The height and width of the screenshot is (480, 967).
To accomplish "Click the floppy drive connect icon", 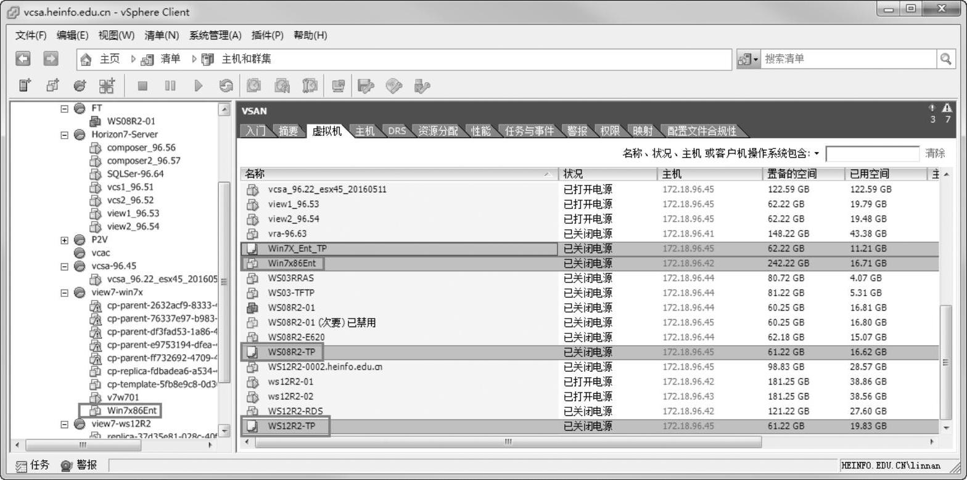I will (x=366, y=86).
